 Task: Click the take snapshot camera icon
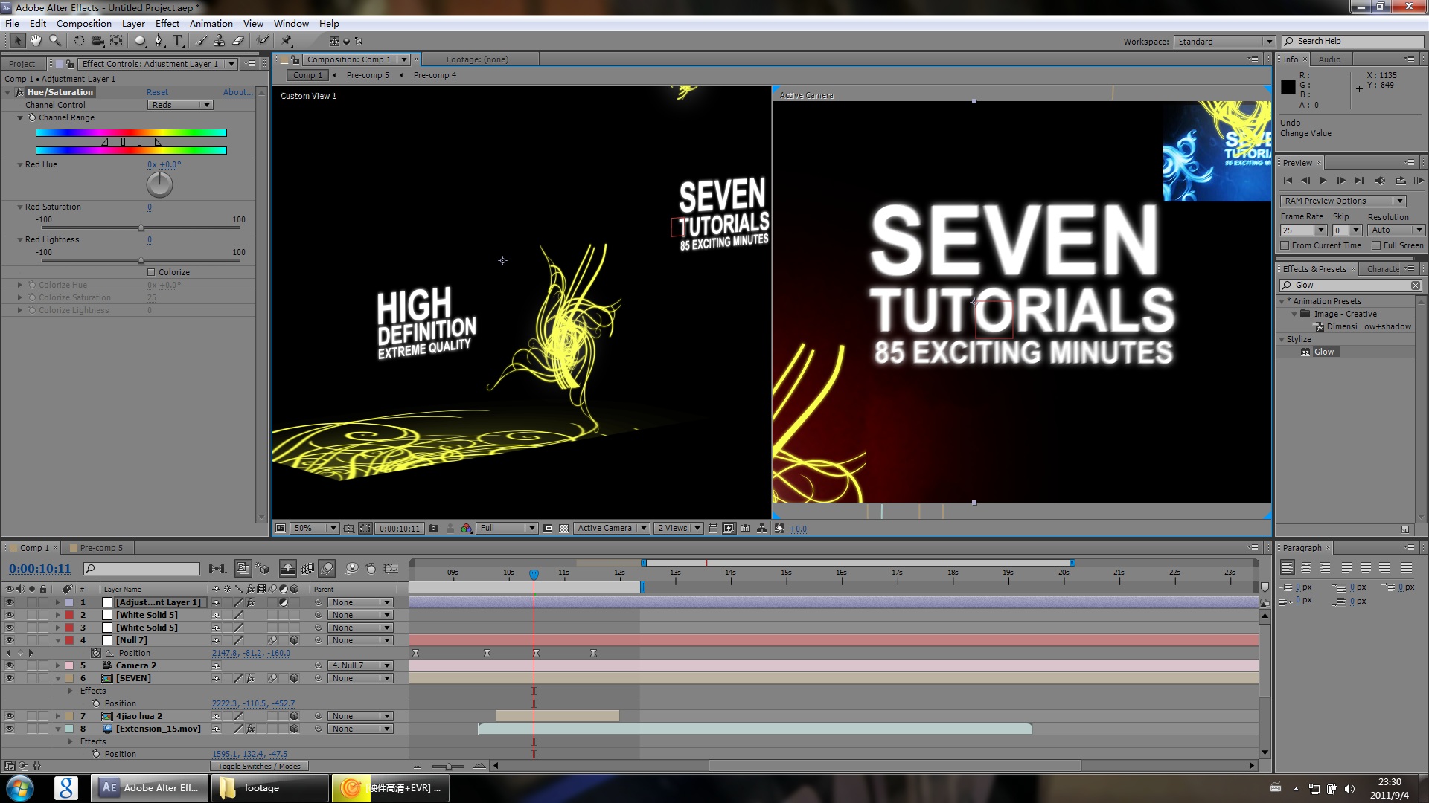434,529
